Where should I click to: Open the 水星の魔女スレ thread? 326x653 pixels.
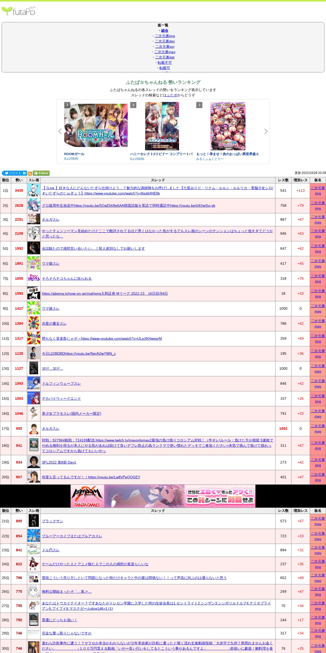(x=54, y=323)
